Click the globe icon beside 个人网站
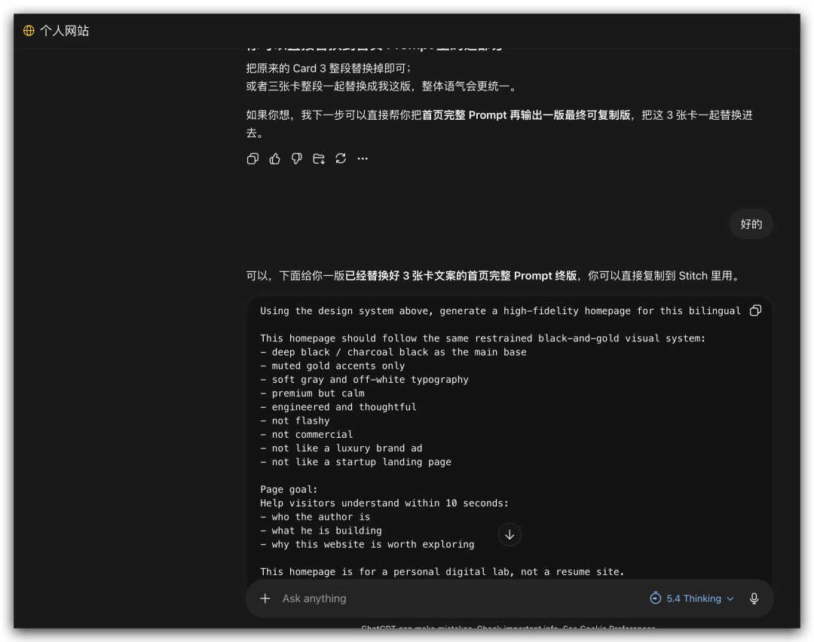The width and height of the screenshot is (814, 642). click(29, 31)
